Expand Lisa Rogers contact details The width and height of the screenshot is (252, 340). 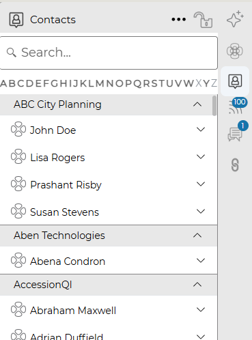(201, 157)
